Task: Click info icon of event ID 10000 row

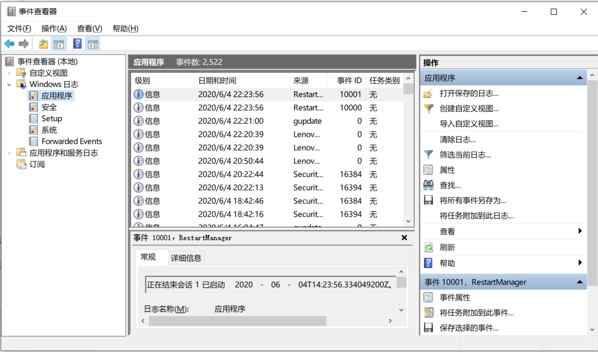Action: coord(138,108)
